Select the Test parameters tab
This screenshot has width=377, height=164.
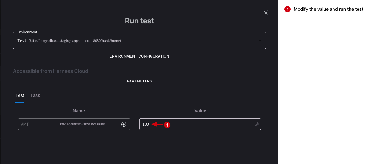(20, 95)
